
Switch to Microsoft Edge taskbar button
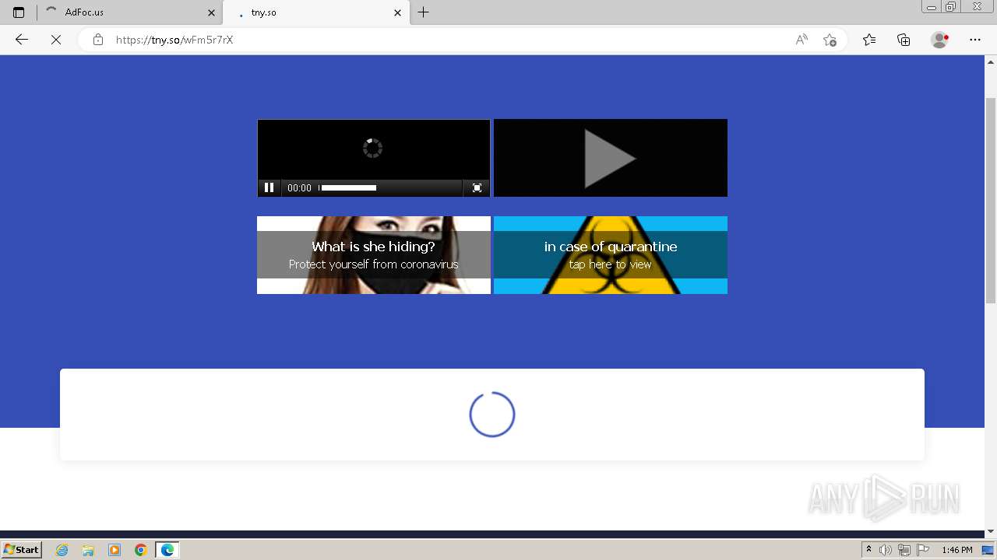pyautogui.click(x=167, y=550)
